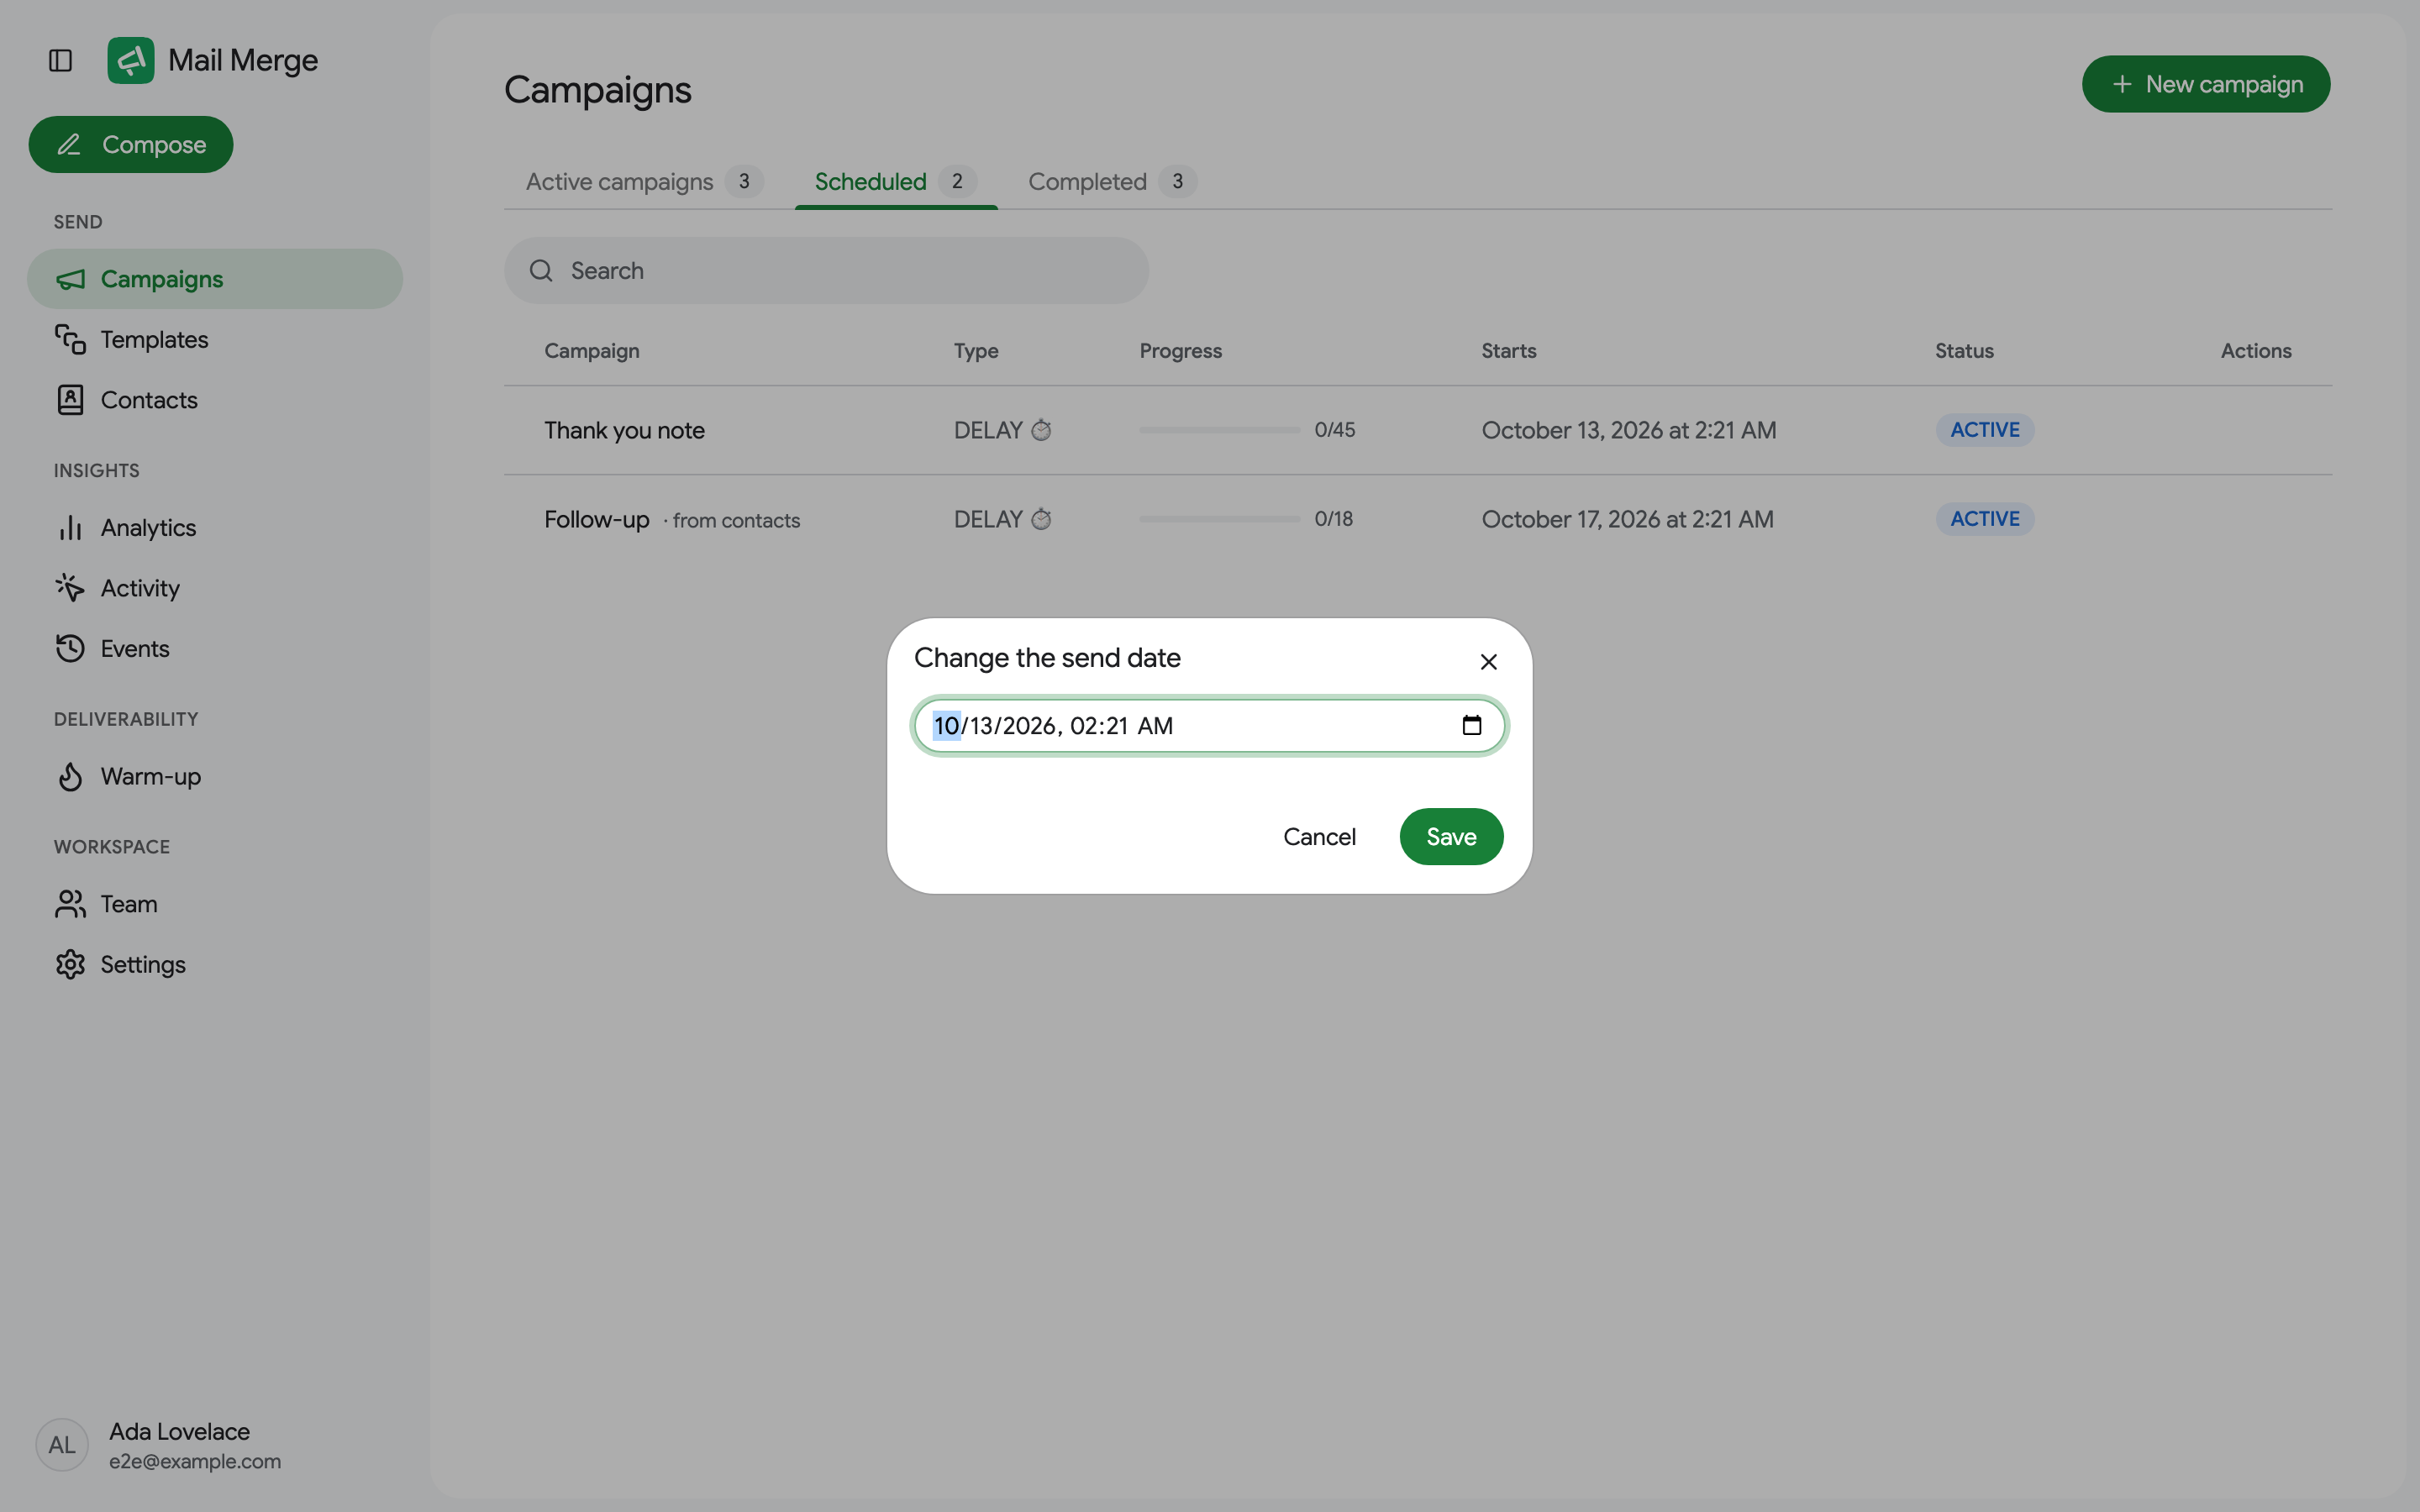
Task: Toggle the sidebar collapse icon
Action: click(60, 60)
